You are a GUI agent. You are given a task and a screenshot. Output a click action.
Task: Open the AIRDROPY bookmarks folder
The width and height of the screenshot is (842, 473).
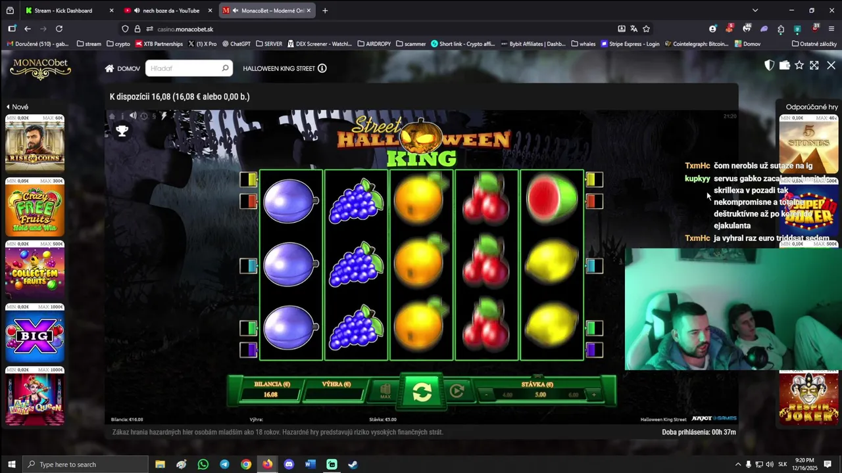(374, 44)
